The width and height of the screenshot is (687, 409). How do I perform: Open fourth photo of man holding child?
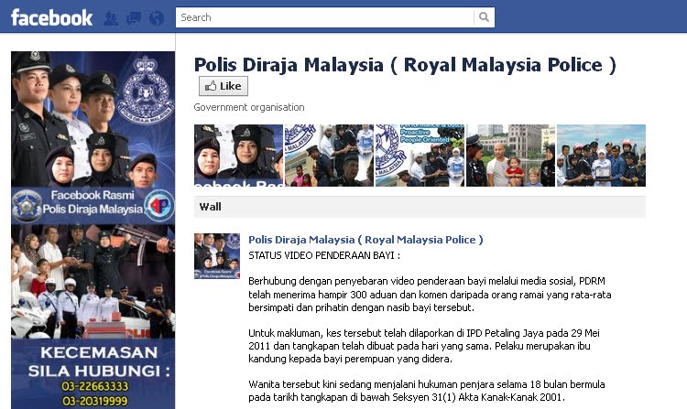[x=510, y=156]
